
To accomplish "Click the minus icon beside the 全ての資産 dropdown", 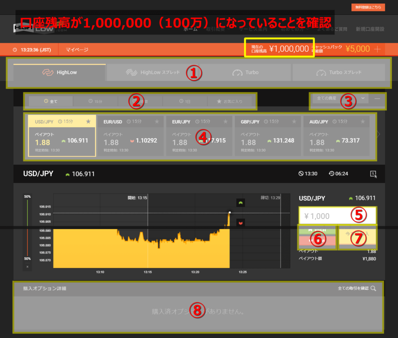I will pos(377,99).
